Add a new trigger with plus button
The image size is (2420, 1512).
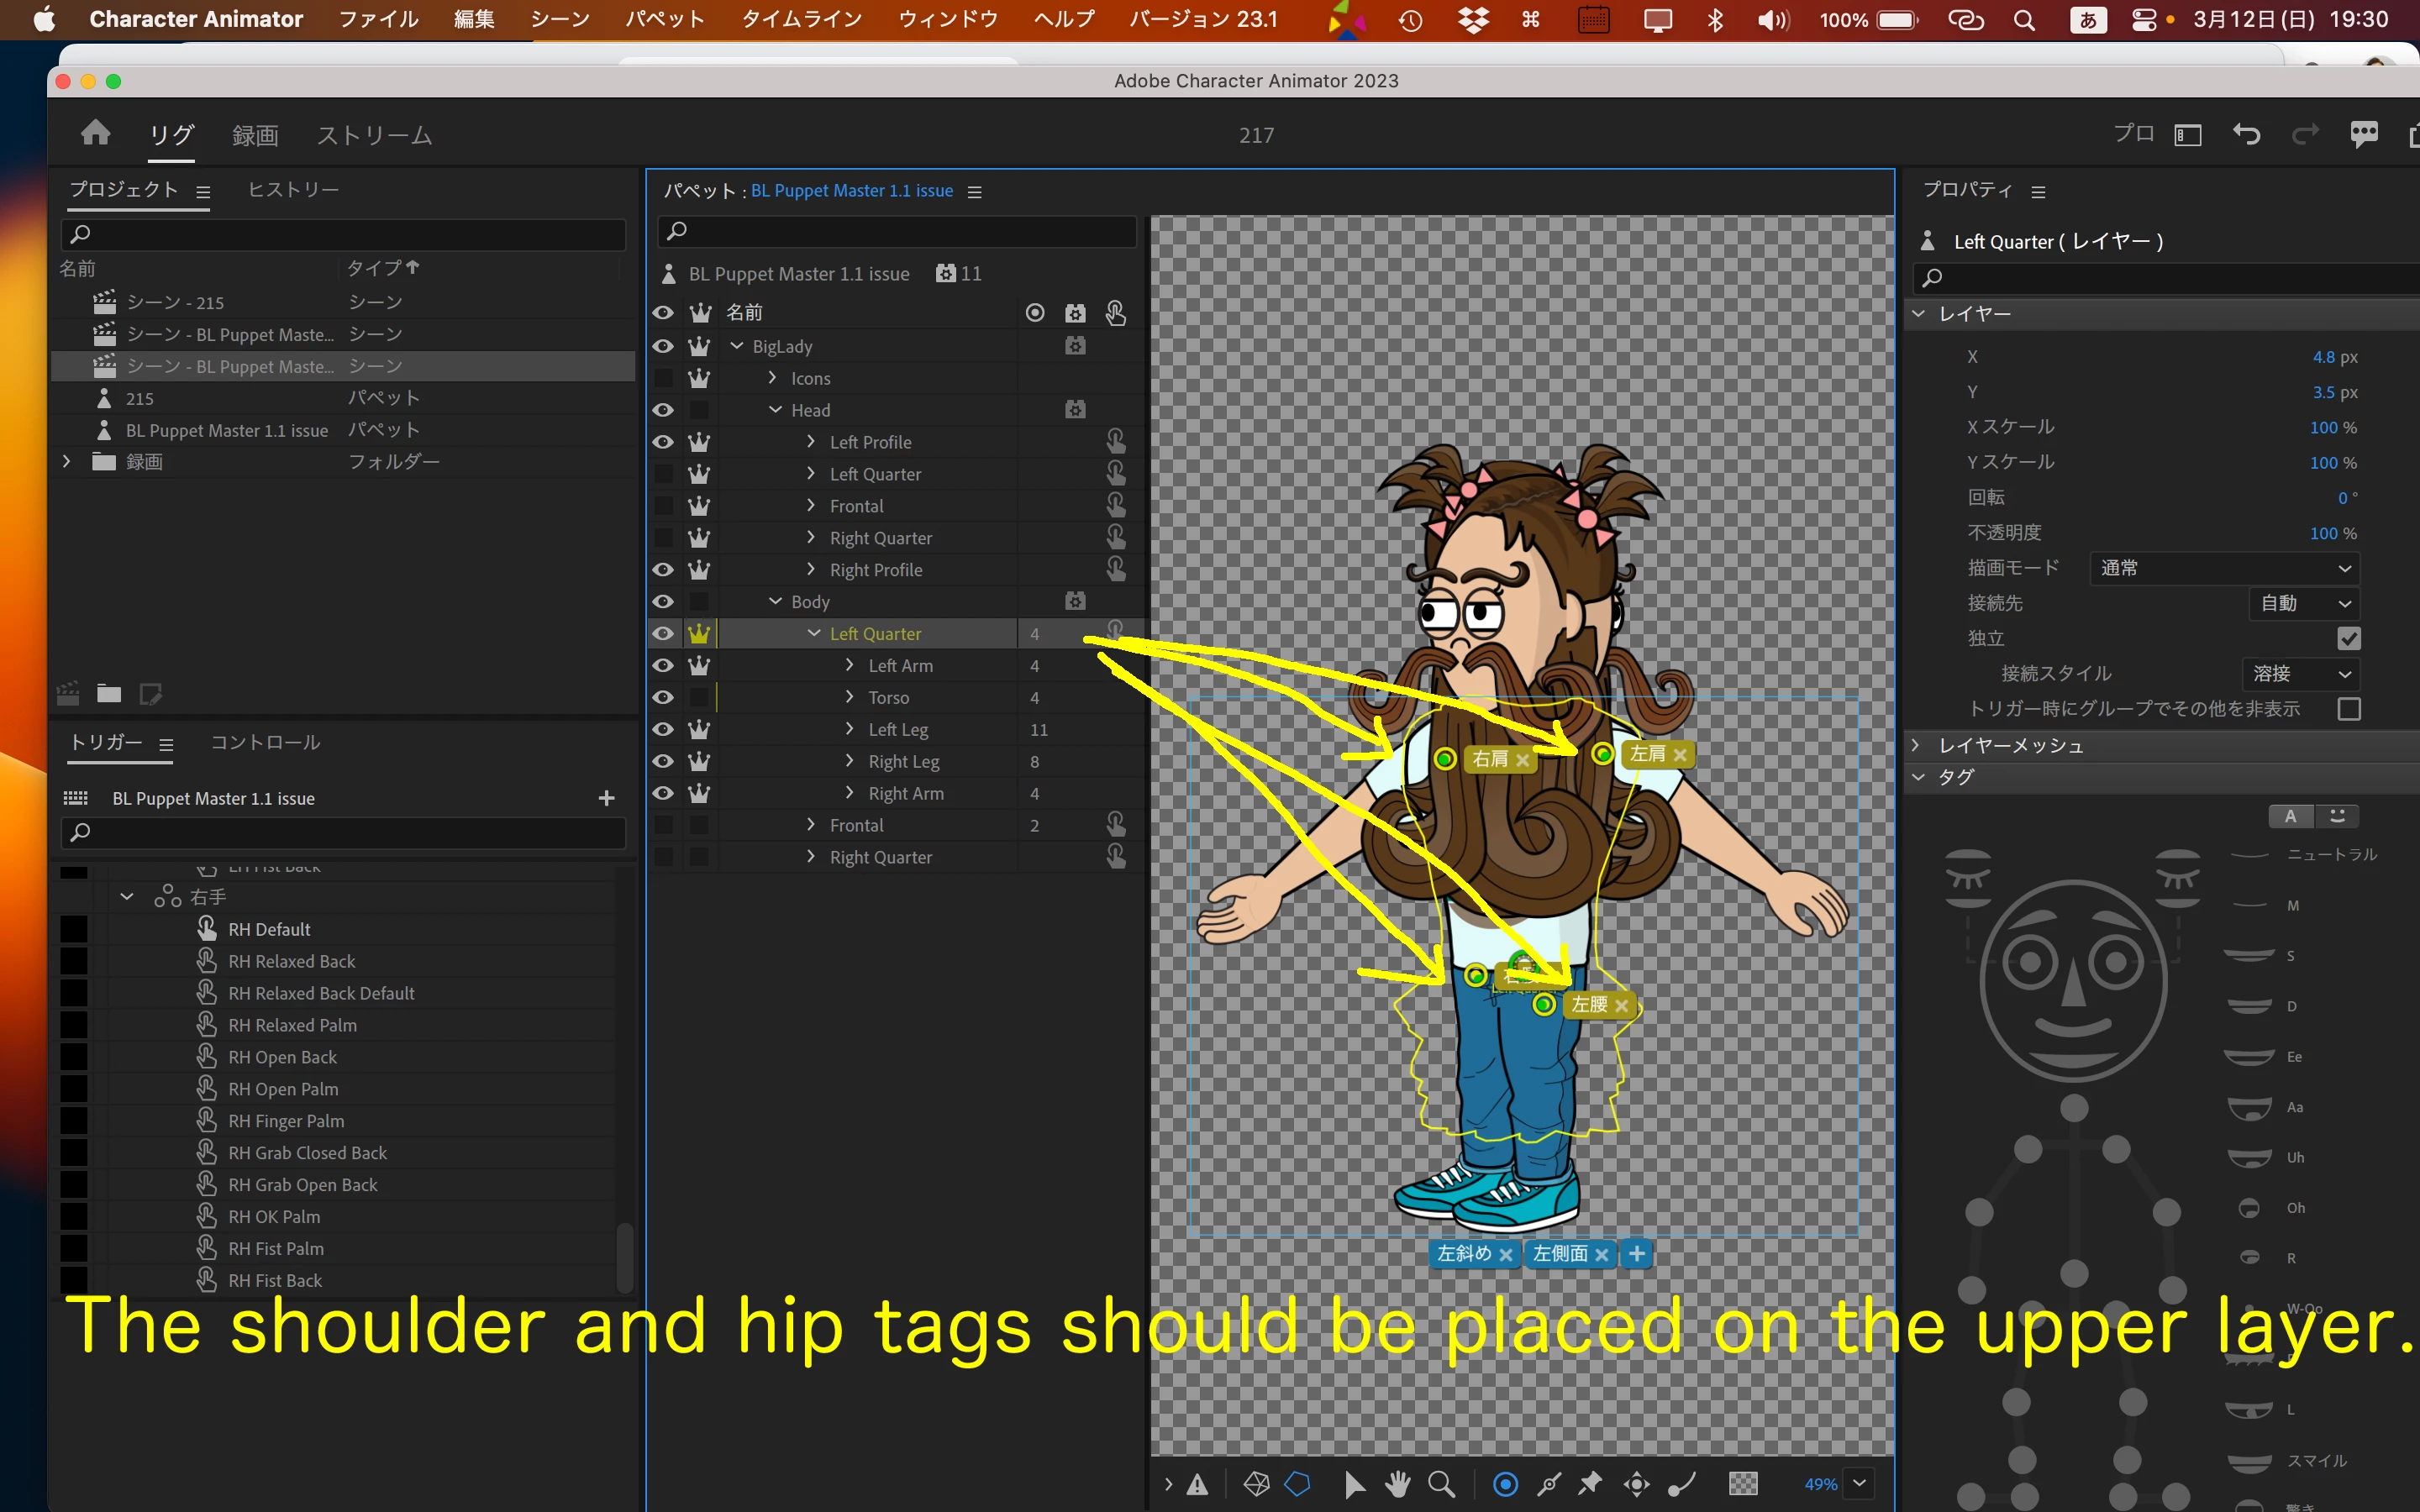pyautogui.click(x=606, y=798)
